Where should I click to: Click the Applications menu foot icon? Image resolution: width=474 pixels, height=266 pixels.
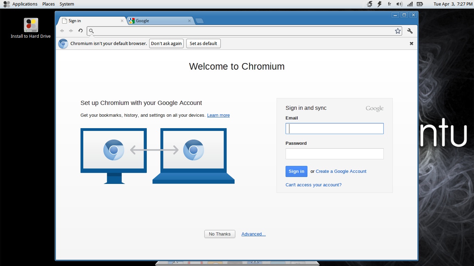click(x=7, y=4)
